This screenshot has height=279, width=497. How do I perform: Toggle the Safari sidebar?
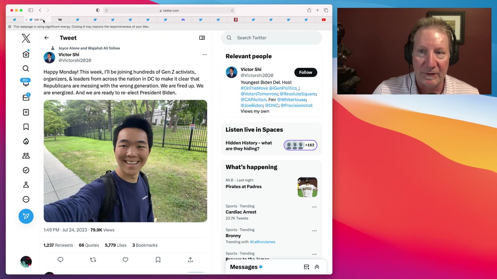coord(31,10)
